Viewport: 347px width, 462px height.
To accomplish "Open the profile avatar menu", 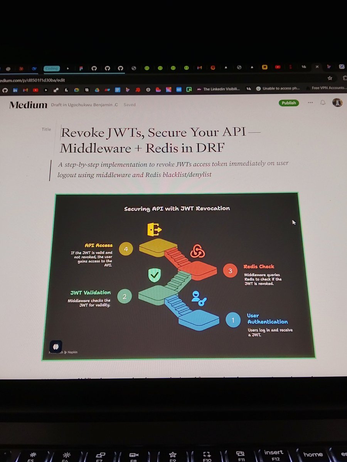I will point(337,102).
